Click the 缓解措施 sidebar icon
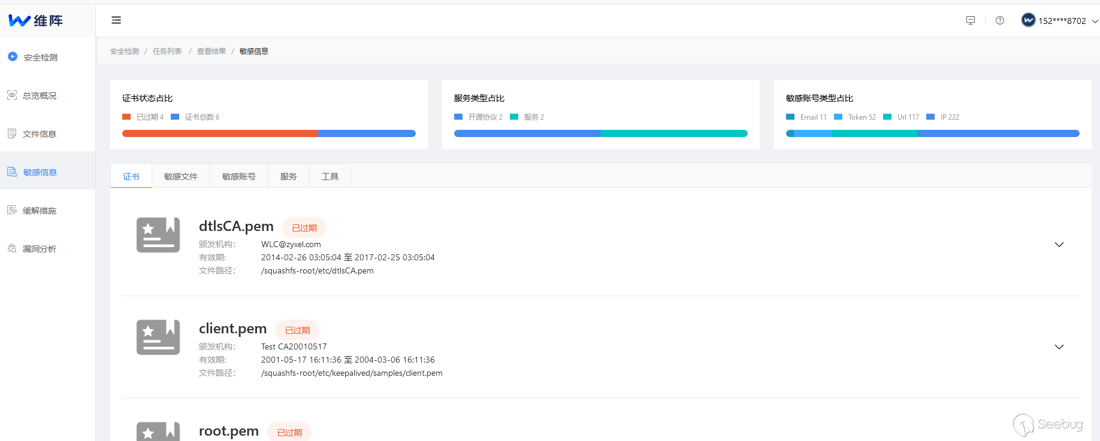 12,210
